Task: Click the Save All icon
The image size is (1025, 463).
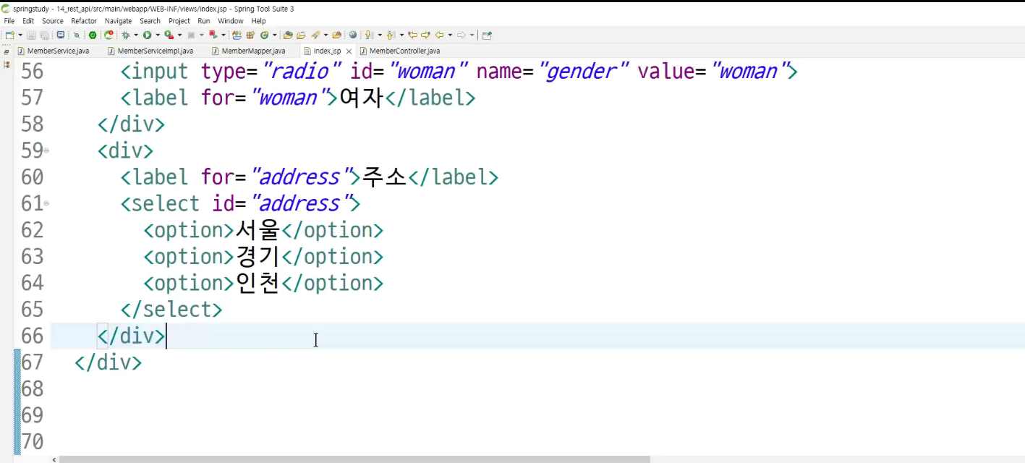Action: 44,35
